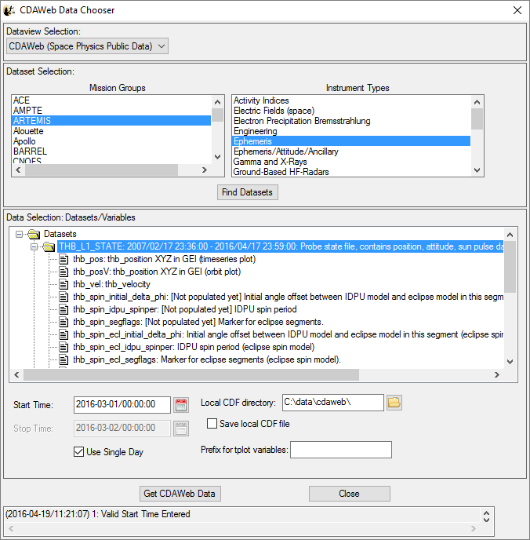Open the Dataview Selection dropdown

pyautogui.click(x=87, y=46)
